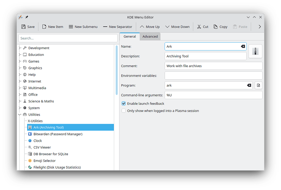Screen dimensions: 281x190
Task: Click the browse file icon beside Program
Action: 258,85
